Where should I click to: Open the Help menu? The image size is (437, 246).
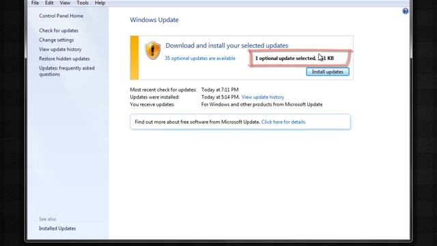pos(100,3)
